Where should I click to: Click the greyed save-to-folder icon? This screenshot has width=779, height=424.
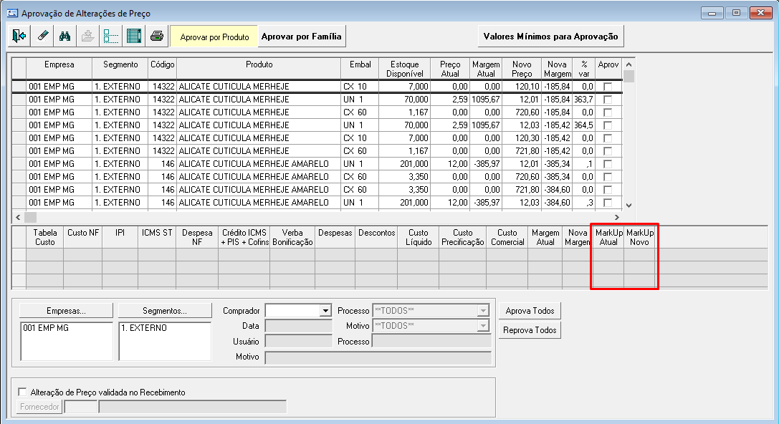pyautogui.click(x=87, y=37)
